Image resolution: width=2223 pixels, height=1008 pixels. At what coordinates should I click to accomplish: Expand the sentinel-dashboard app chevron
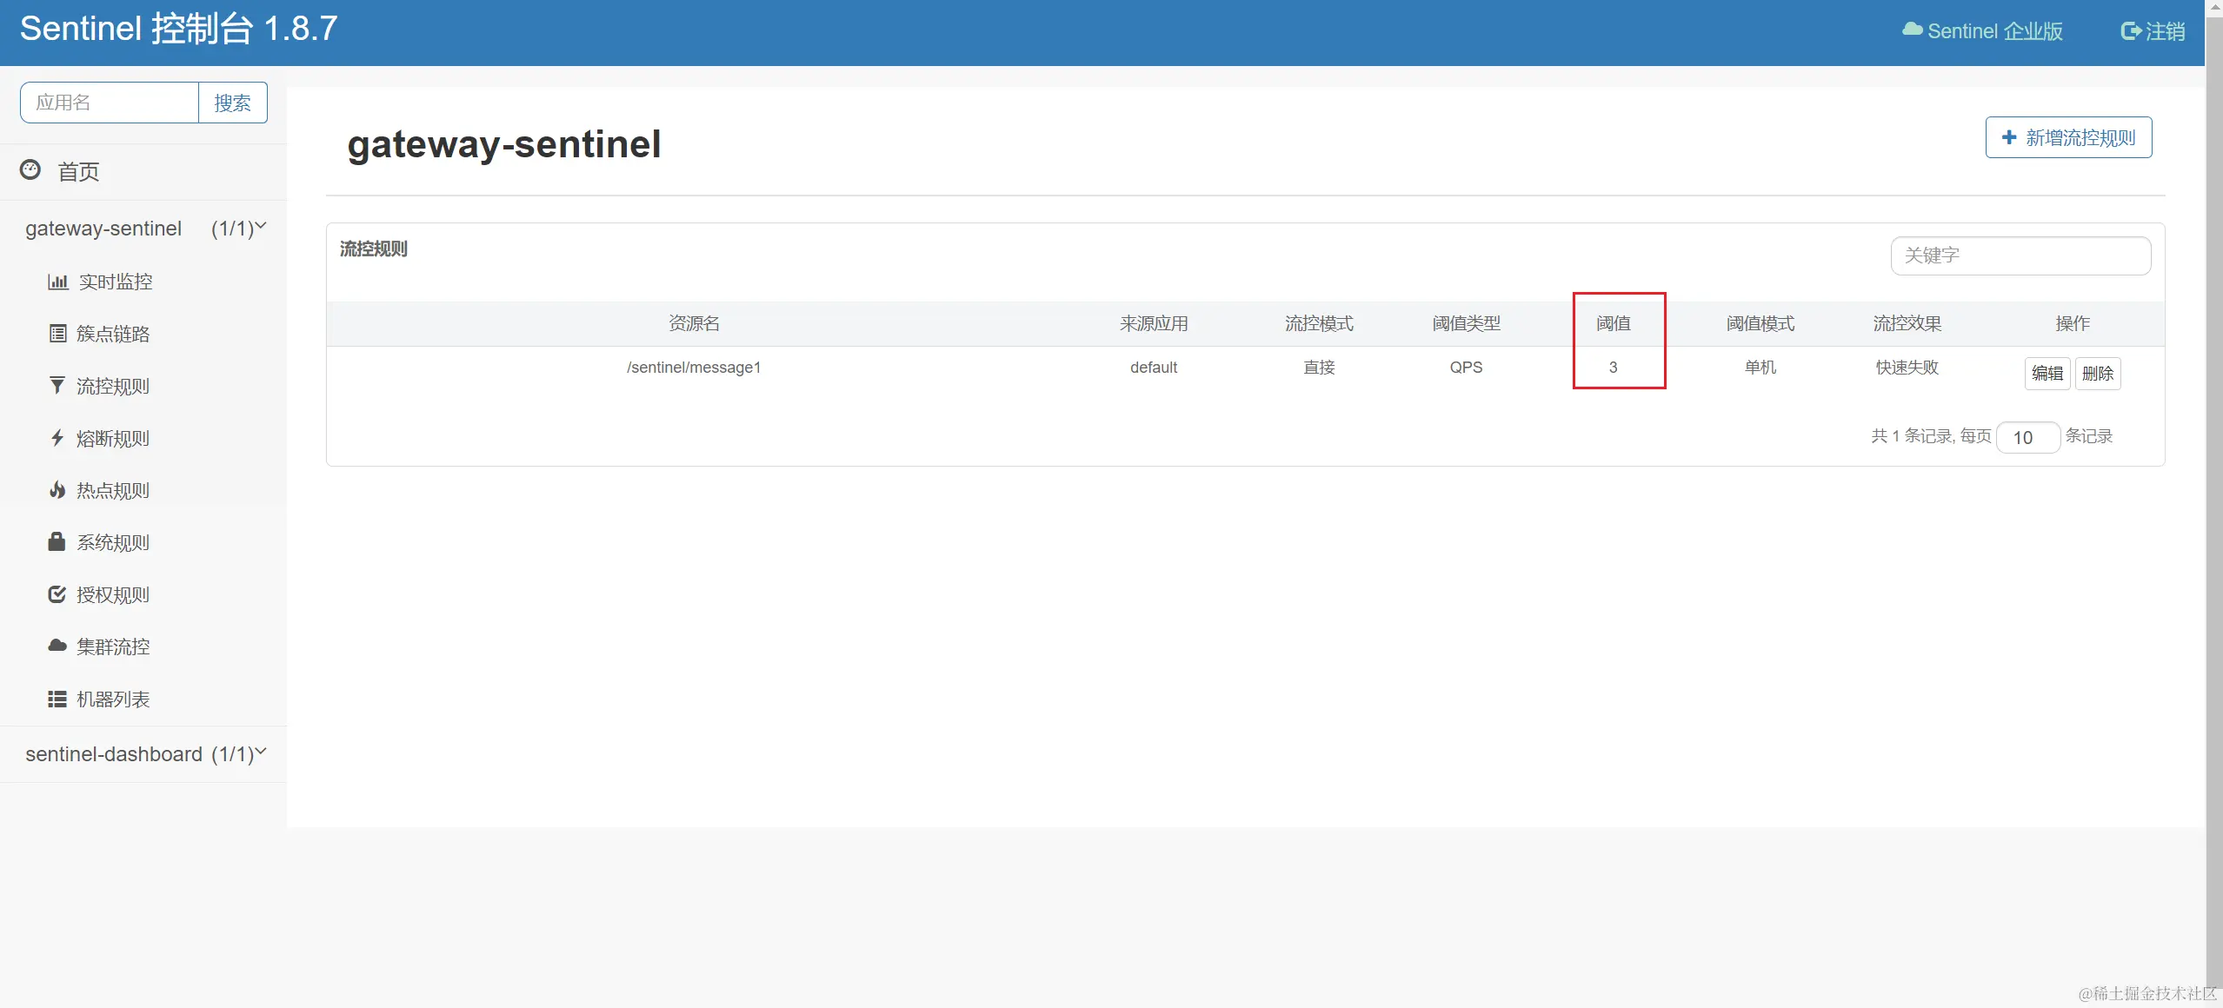tap(261, 752)
